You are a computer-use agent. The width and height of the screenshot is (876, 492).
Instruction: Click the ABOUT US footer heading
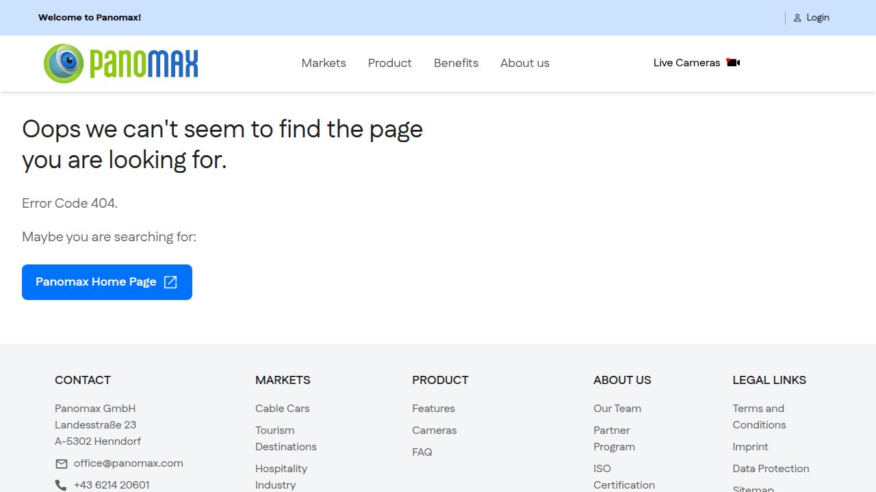pos(622,380)
